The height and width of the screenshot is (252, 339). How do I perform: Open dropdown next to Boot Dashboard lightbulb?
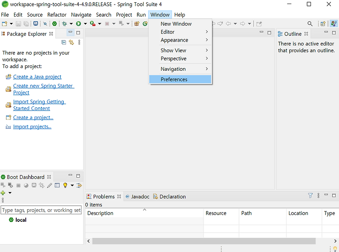click(x=72, y=185)
